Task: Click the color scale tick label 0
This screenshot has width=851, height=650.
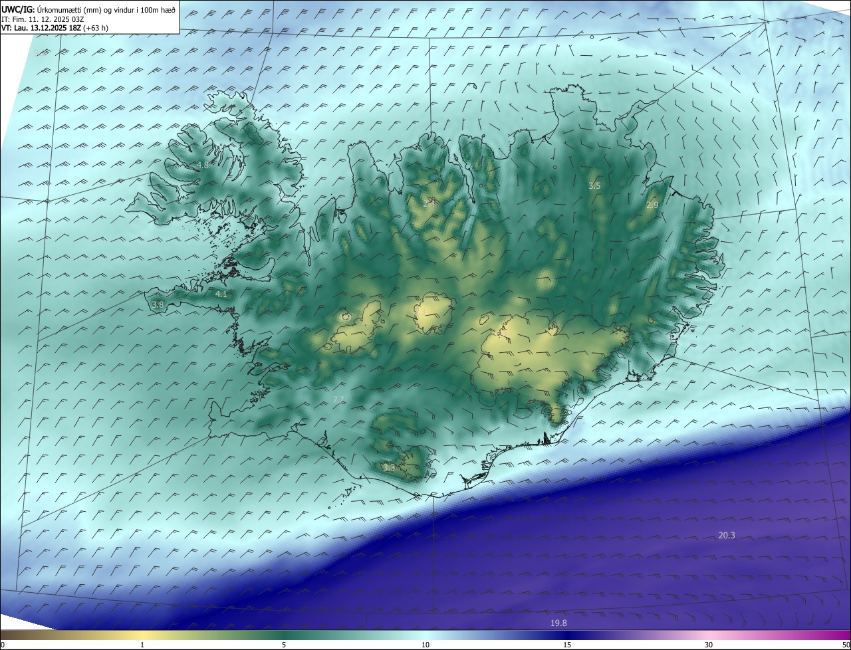Action: (x=3, y=645)
